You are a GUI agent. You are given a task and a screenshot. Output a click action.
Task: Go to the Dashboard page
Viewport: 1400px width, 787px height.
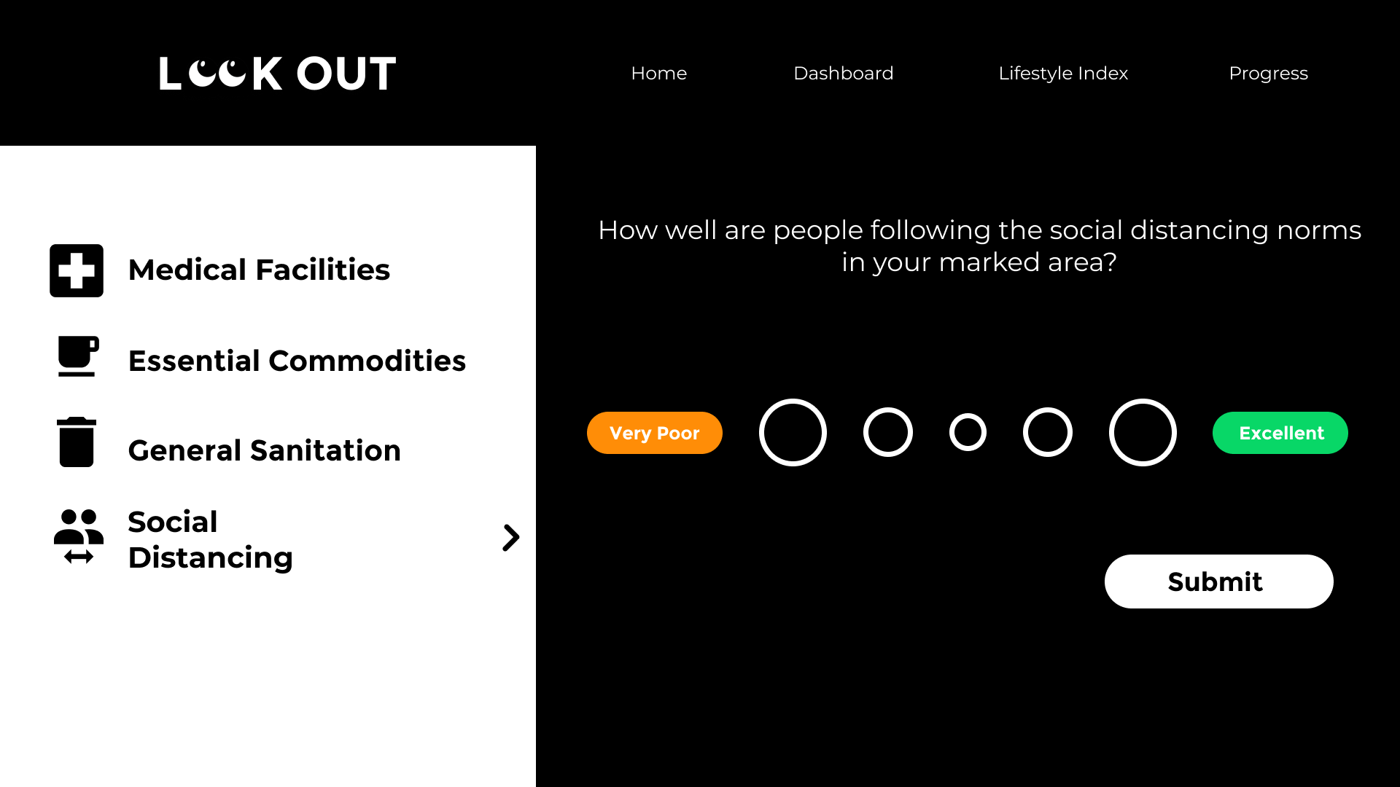tap(843, 73)
